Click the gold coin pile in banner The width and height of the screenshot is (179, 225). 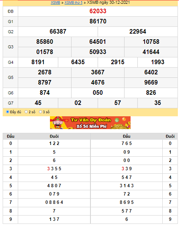(x=119, y=126)
